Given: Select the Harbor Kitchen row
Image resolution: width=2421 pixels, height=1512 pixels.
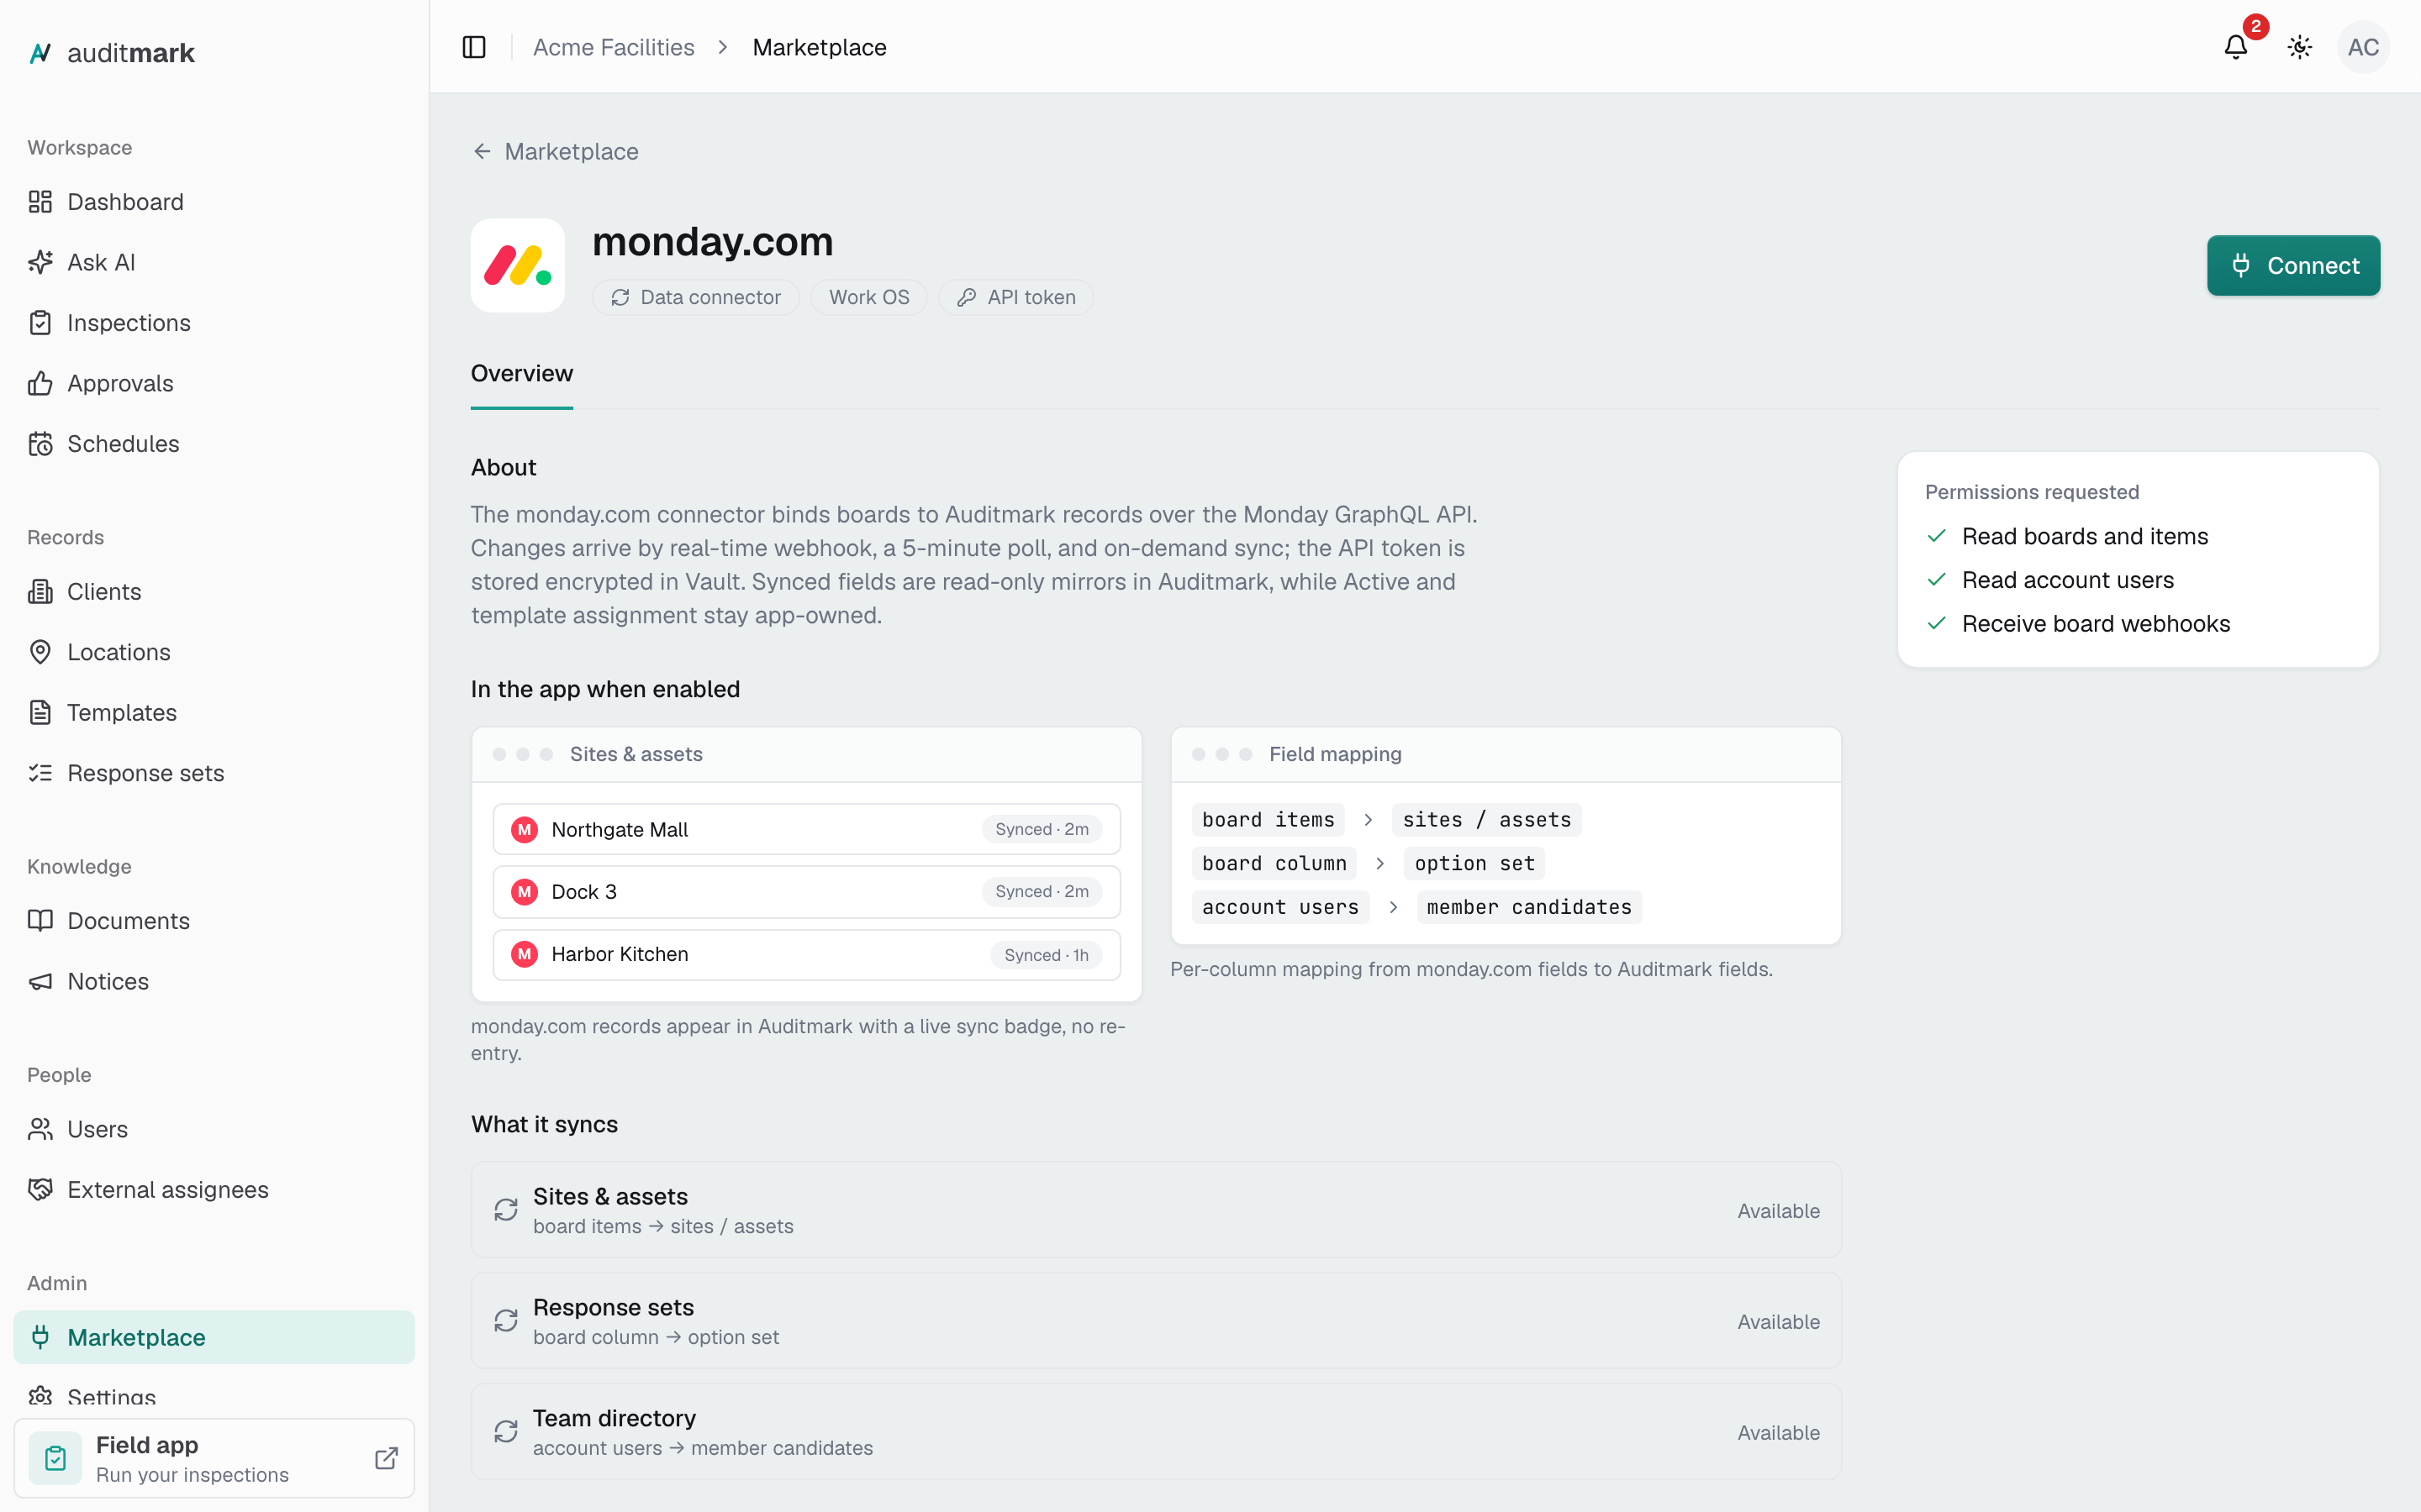Looking at the screenshot, I should [806, 954].
